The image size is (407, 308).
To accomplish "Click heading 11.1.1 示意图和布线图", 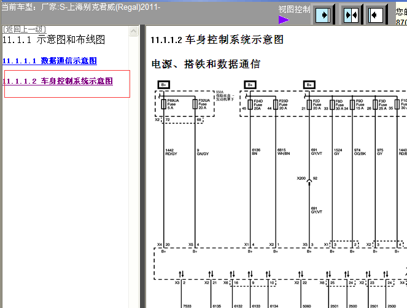I will pyautogui.click(x=54, y=40).
